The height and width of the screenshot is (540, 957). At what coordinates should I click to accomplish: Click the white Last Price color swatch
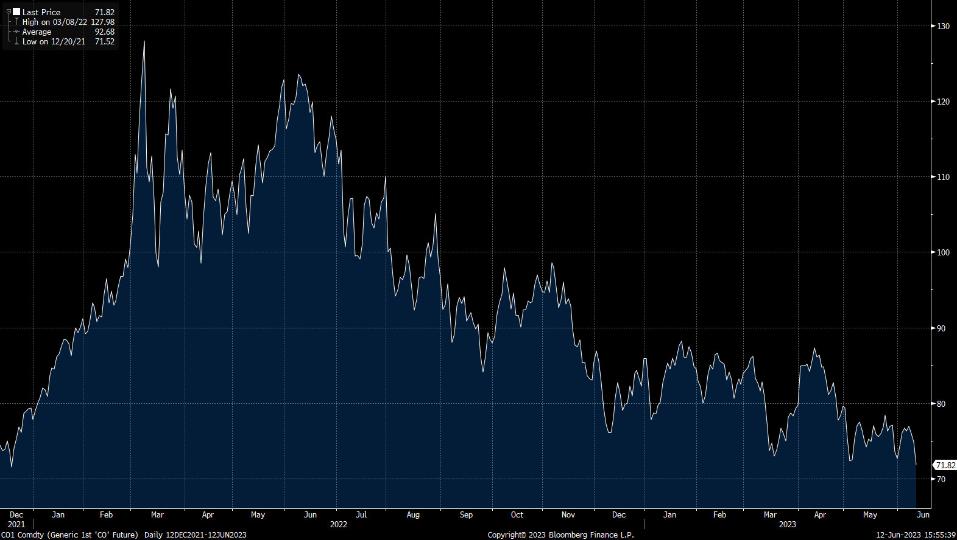[x=16, y=12]
